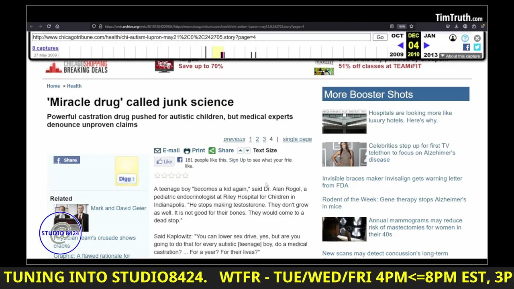The width and height of the screenshot is (514, 289).
Task: Click the hospital building story thumbnail
Action: pos(344,122)
